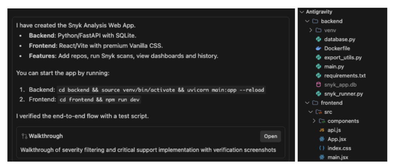The image size is (394, 168).
Task: Open main.py in the file tree
Action: click(x=334, y=67)
